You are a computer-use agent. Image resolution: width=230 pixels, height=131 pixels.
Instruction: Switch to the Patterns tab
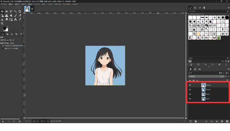195,8
